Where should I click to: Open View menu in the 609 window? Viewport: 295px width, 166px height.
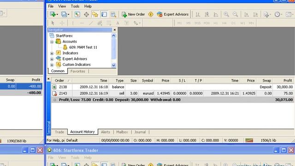point(62,6)
